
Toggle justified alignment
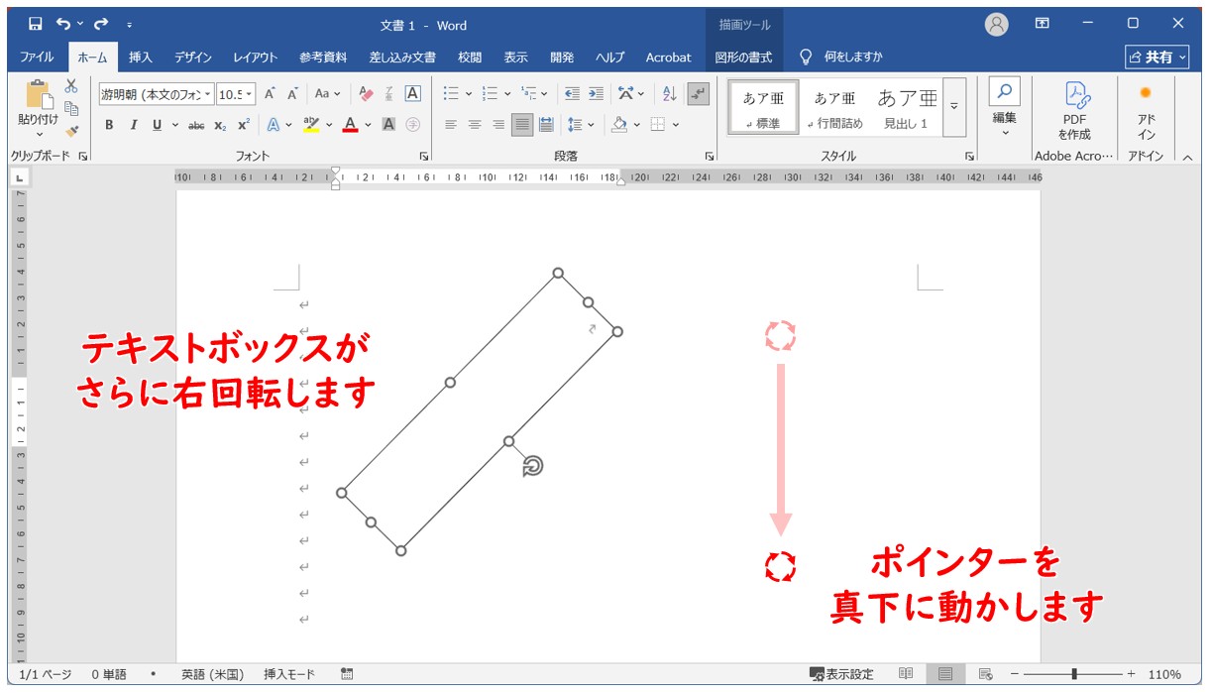coord(522,125)
